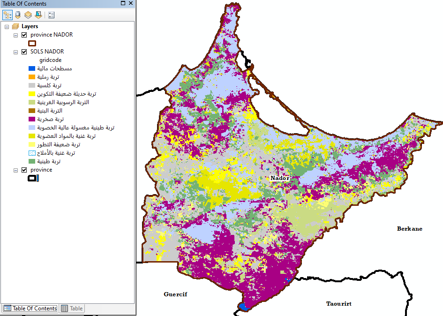Screen dimensions: 443x316
Task: Click the gridcode legend heading
Action: point(50,60)
